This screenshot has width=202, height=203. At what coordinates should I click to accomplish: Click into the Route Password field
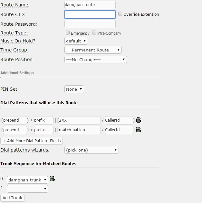90,24
